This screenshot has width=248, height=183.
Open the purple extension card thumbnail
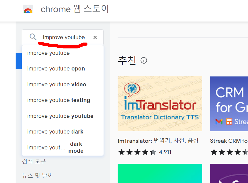[229, 173]
